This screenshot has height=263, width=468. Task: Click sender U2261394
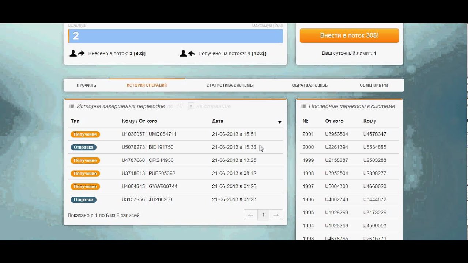(x=337, y=147)
